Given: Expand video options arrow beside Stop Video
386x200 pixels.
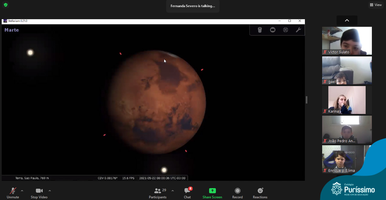Looking at the screenshot, I should tap(50, 191).
